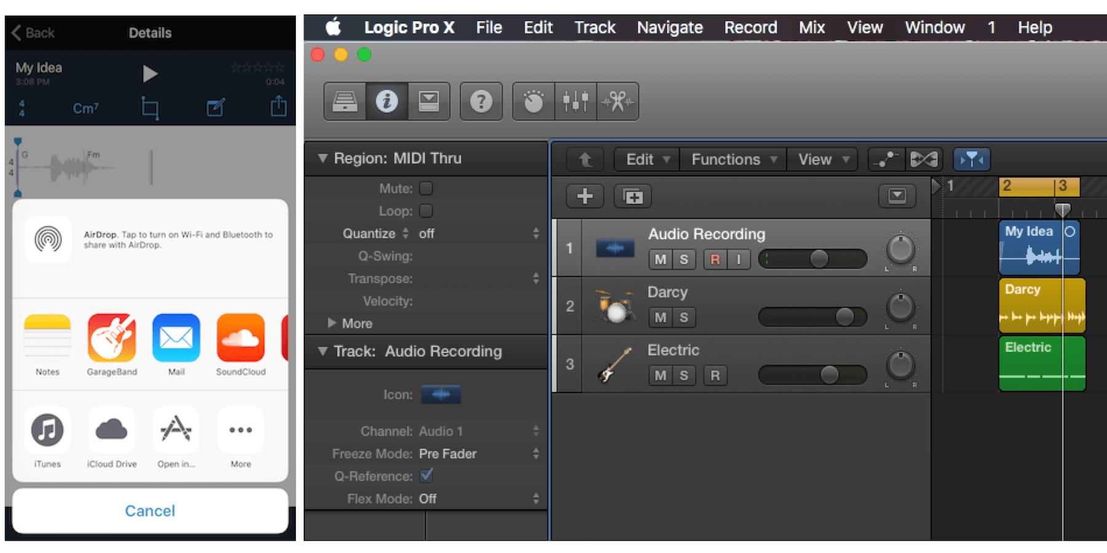Open the Quantize dropdown set to off
1107x553 pixels.
tap(426, 233)
